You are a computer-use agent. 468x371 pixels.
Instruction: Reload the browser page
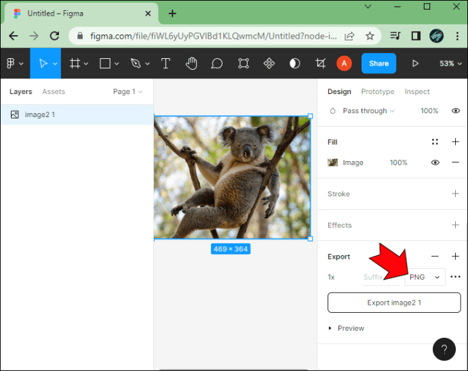click(x=54, y=36)
